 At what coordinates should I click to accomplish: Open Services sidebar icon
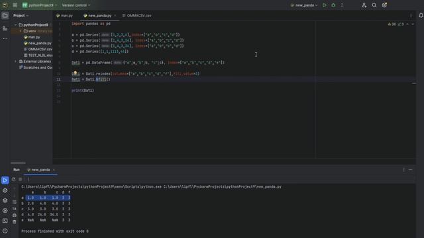(x=5, y=210)
